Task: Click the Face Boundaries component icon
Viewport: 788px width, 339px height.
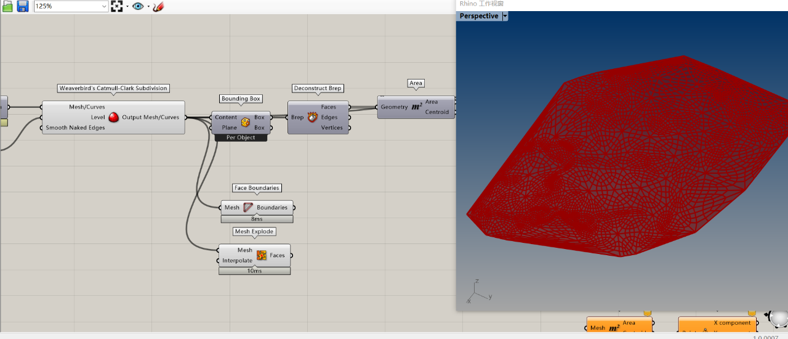Action: point(248,208)
